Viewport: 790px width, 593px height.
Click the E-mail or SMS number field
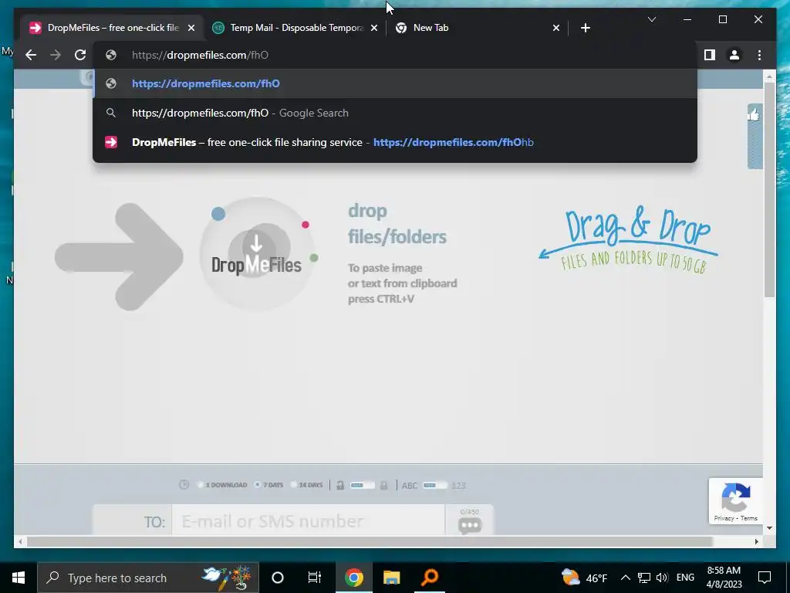308,520
